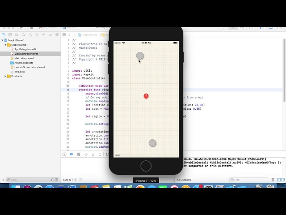
Task: Open Assets.xcassets catalog
Action: click(x=24, y=63)
